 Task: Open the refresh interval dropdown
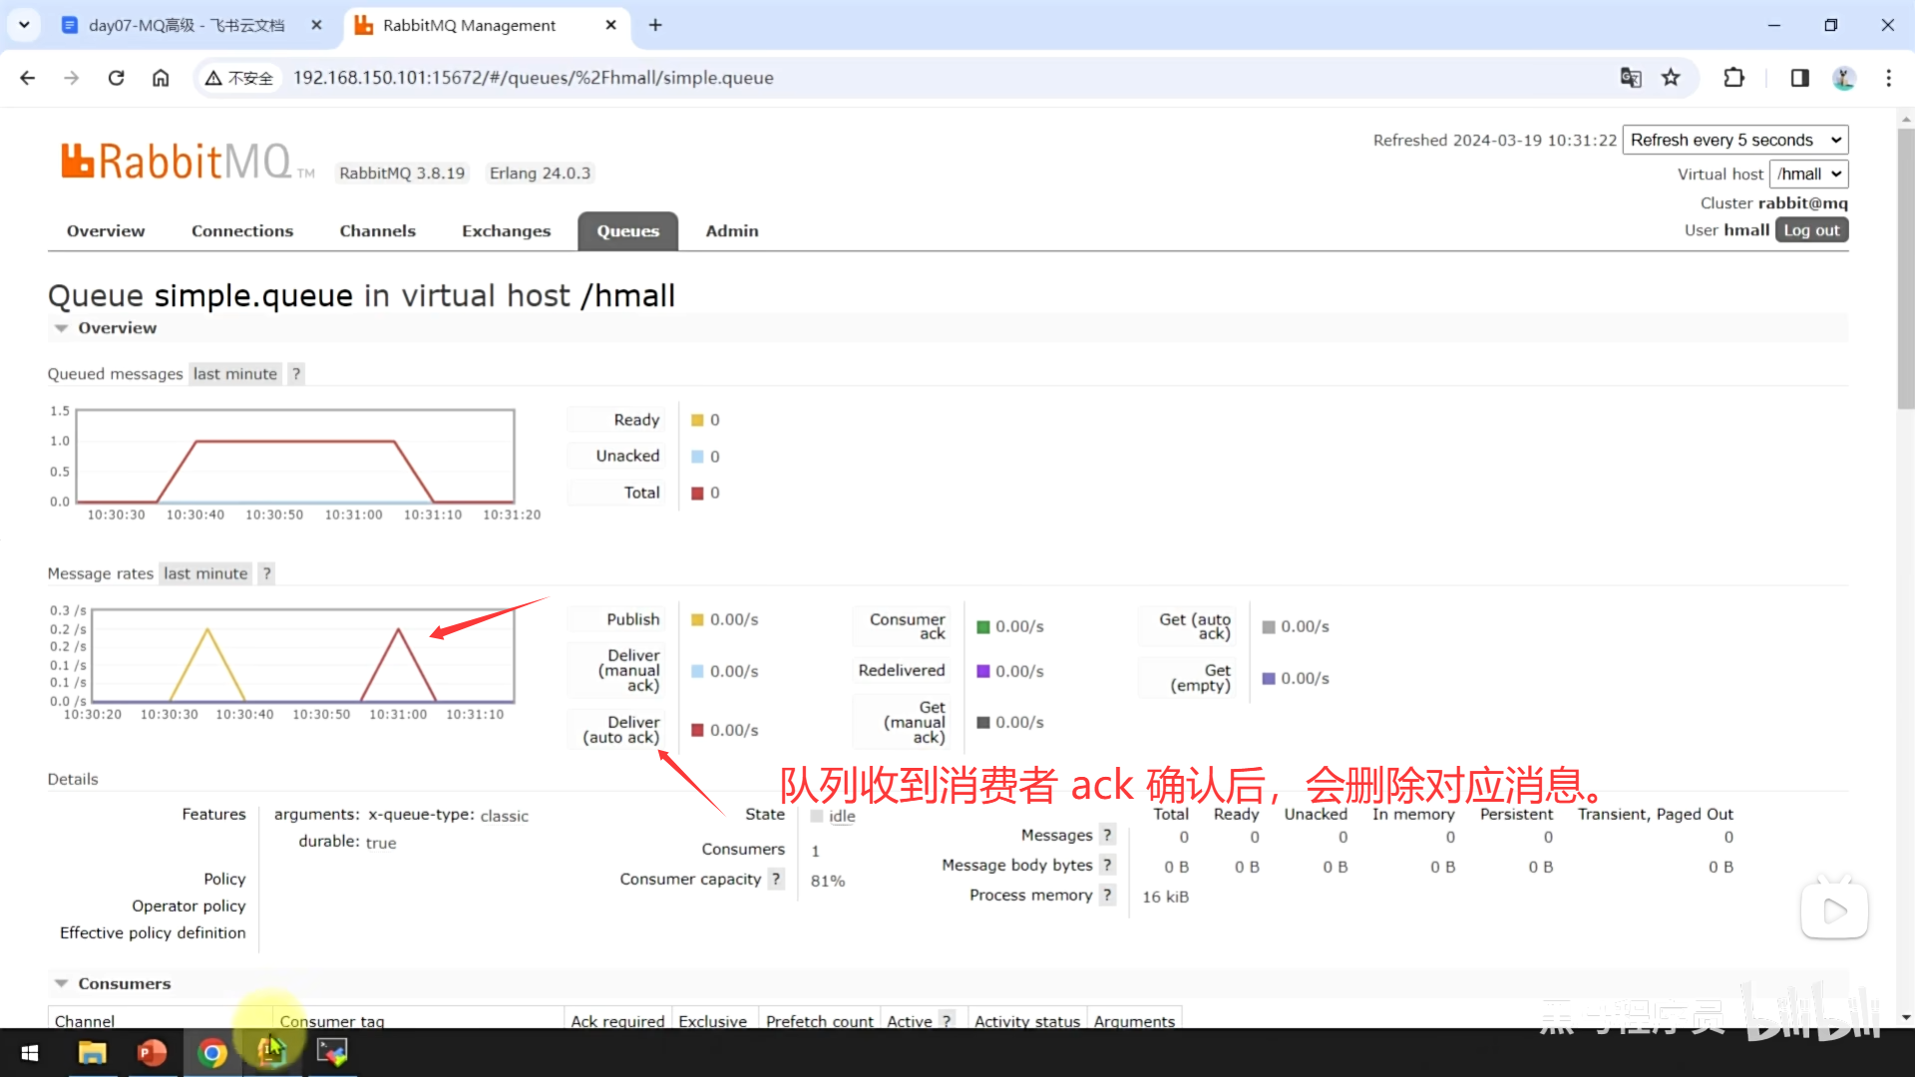[x=1734, y=140]
